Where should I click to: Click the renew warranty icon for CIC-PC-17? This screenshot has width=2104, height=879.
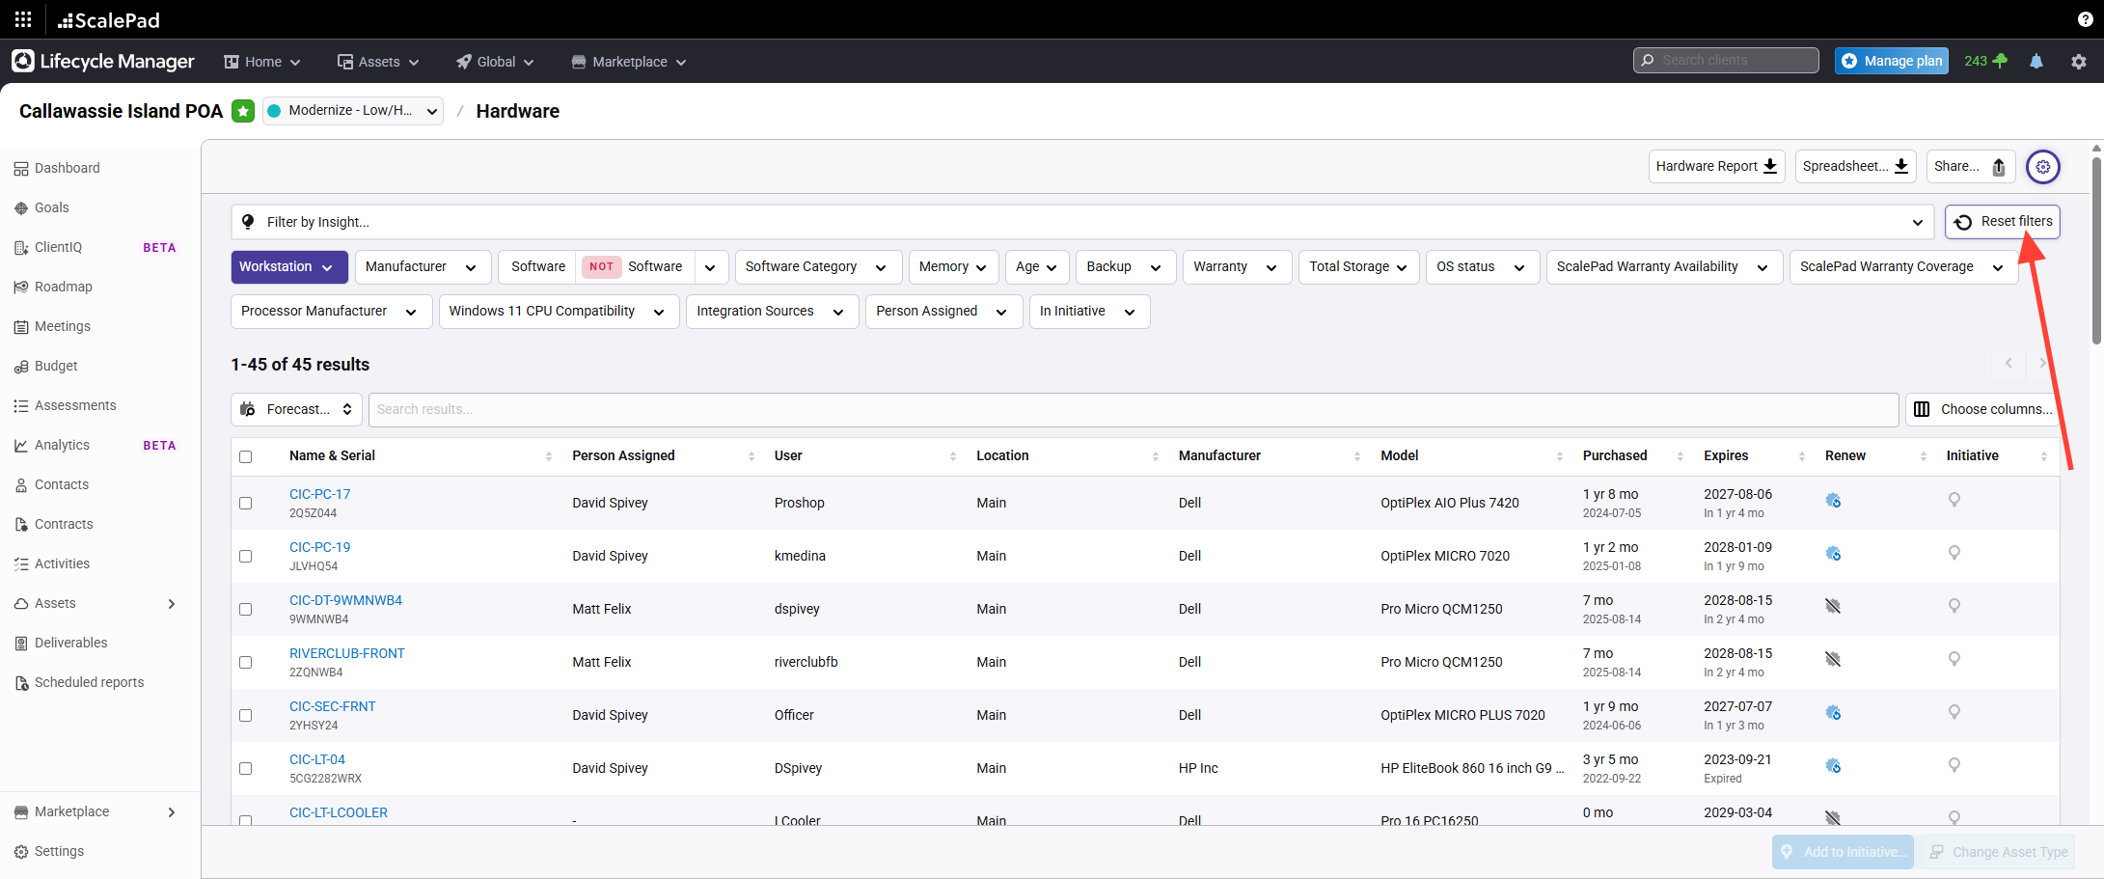(1833, 501)
